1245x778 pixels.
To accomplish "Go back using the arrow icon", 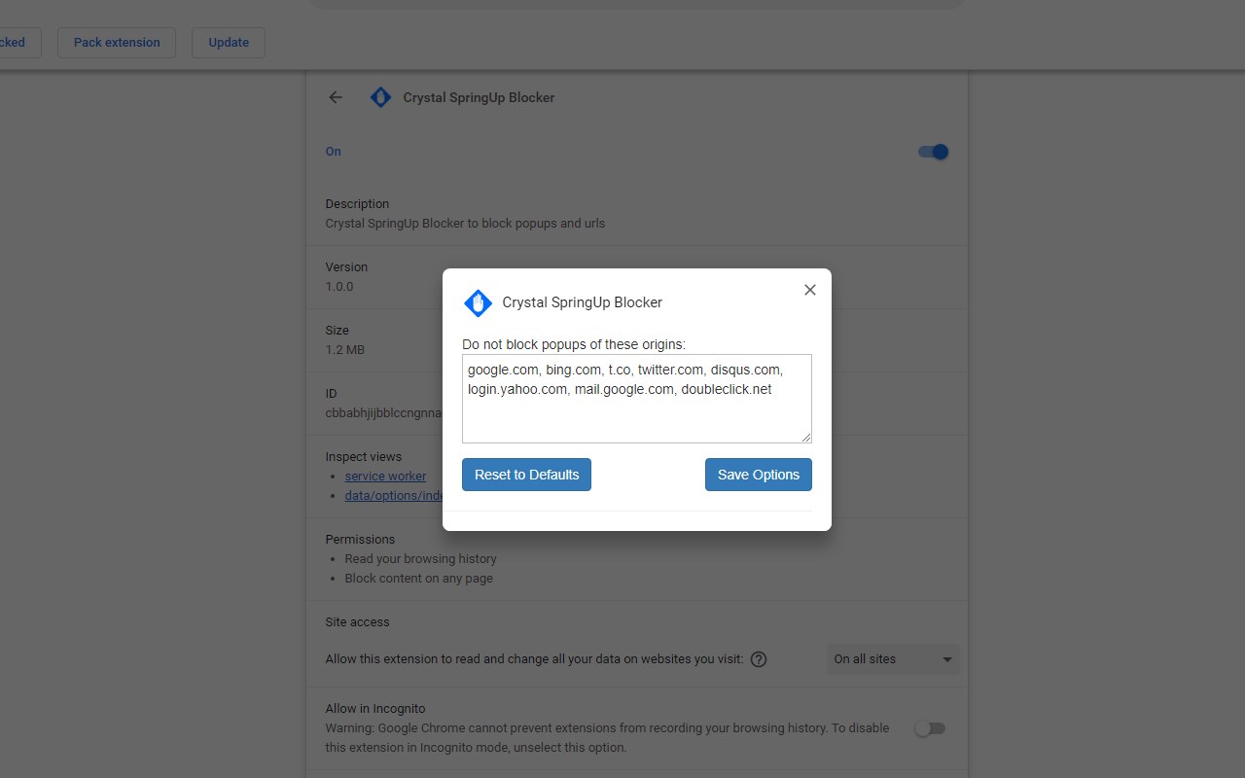I will pos(336,97).
